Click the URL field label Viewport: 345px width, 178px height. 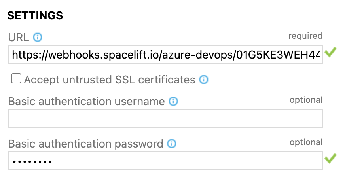[19, 38]
